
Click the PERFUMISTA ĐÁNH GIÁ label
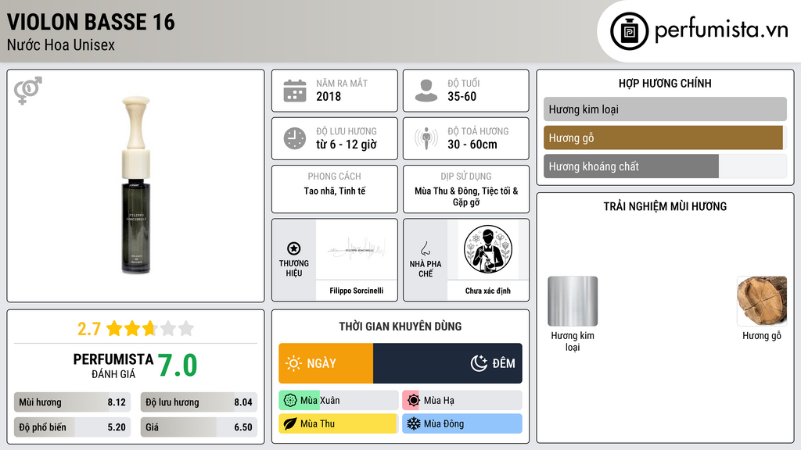coord(113,366)
